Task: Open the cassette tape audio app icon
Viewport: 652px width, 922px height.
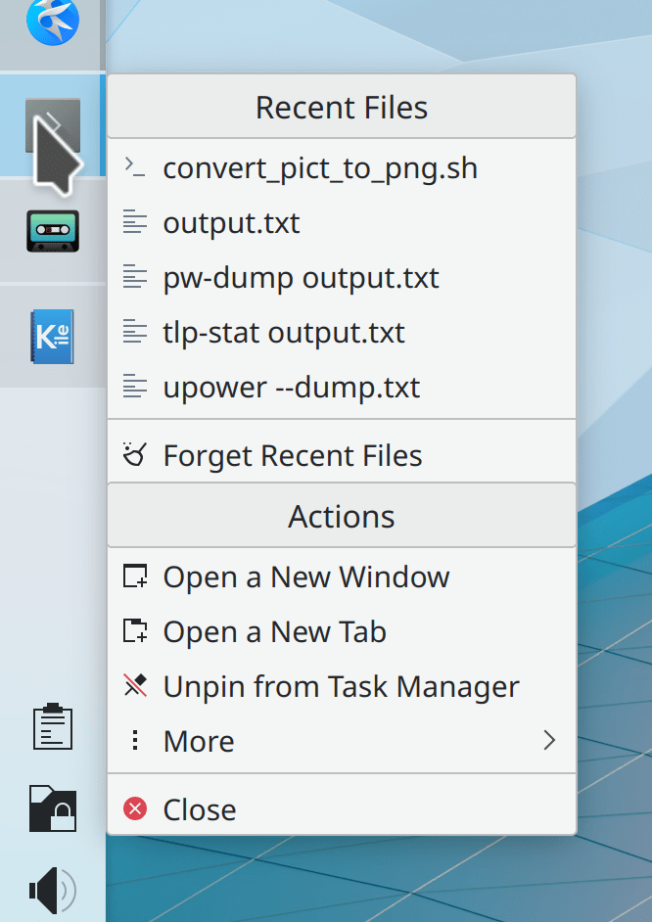Action: [x=52, y=232]
